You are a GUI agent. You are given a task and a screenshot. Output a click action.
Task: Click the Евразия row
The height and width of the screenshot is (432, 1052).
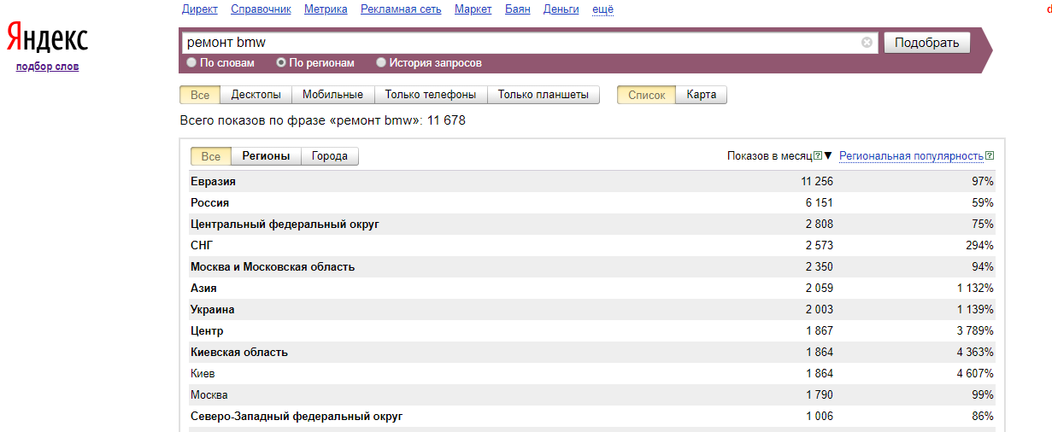pos(593,181)
